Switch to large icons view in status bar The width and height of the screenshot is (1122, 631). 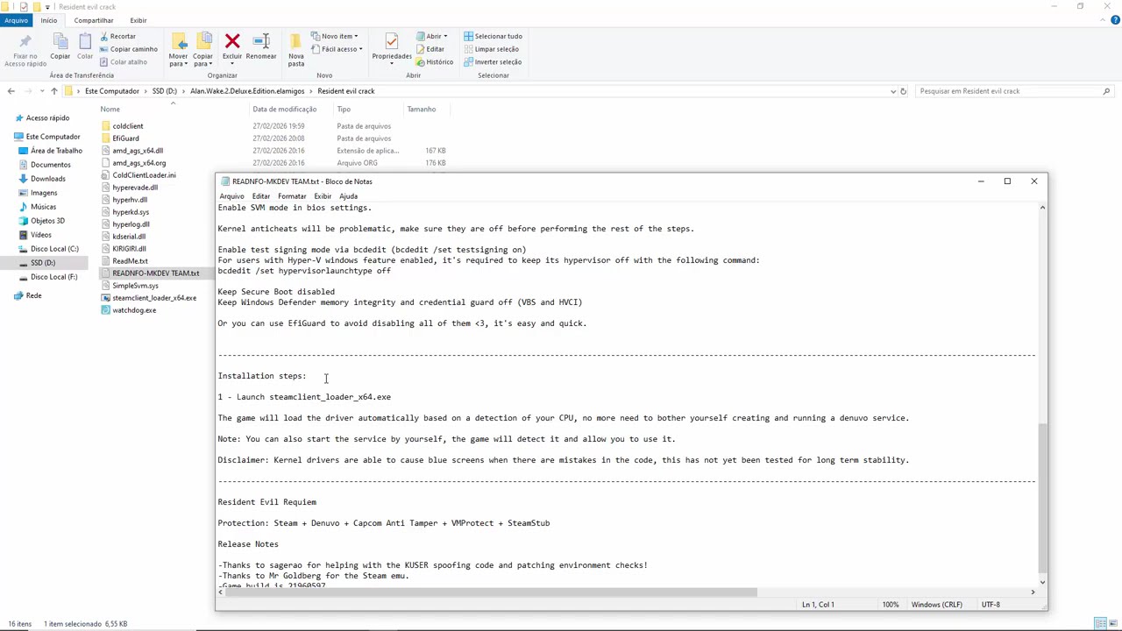coord(1112,623)
